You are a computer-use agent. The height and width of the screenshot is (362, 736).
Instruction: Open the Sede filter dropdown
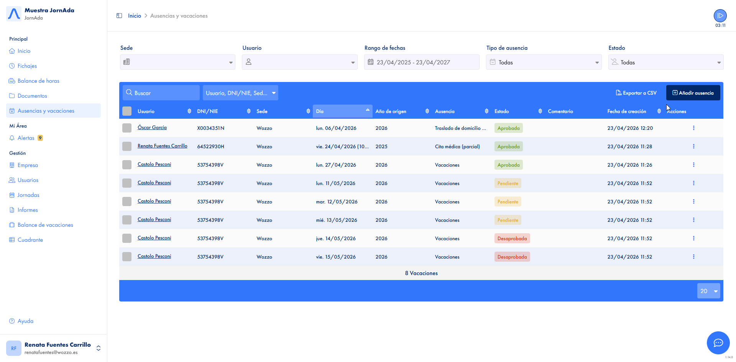177,62
